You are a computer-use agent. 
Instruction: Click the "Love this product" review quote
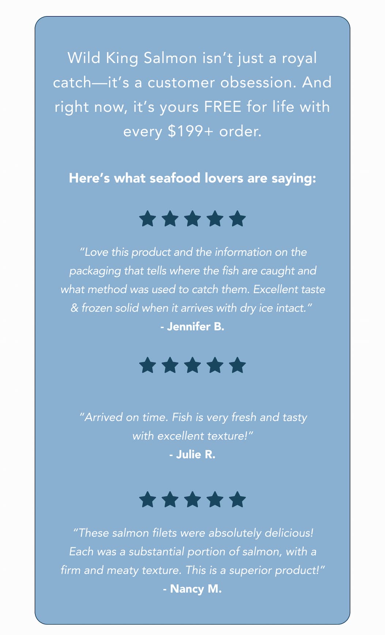coord(192,280)
